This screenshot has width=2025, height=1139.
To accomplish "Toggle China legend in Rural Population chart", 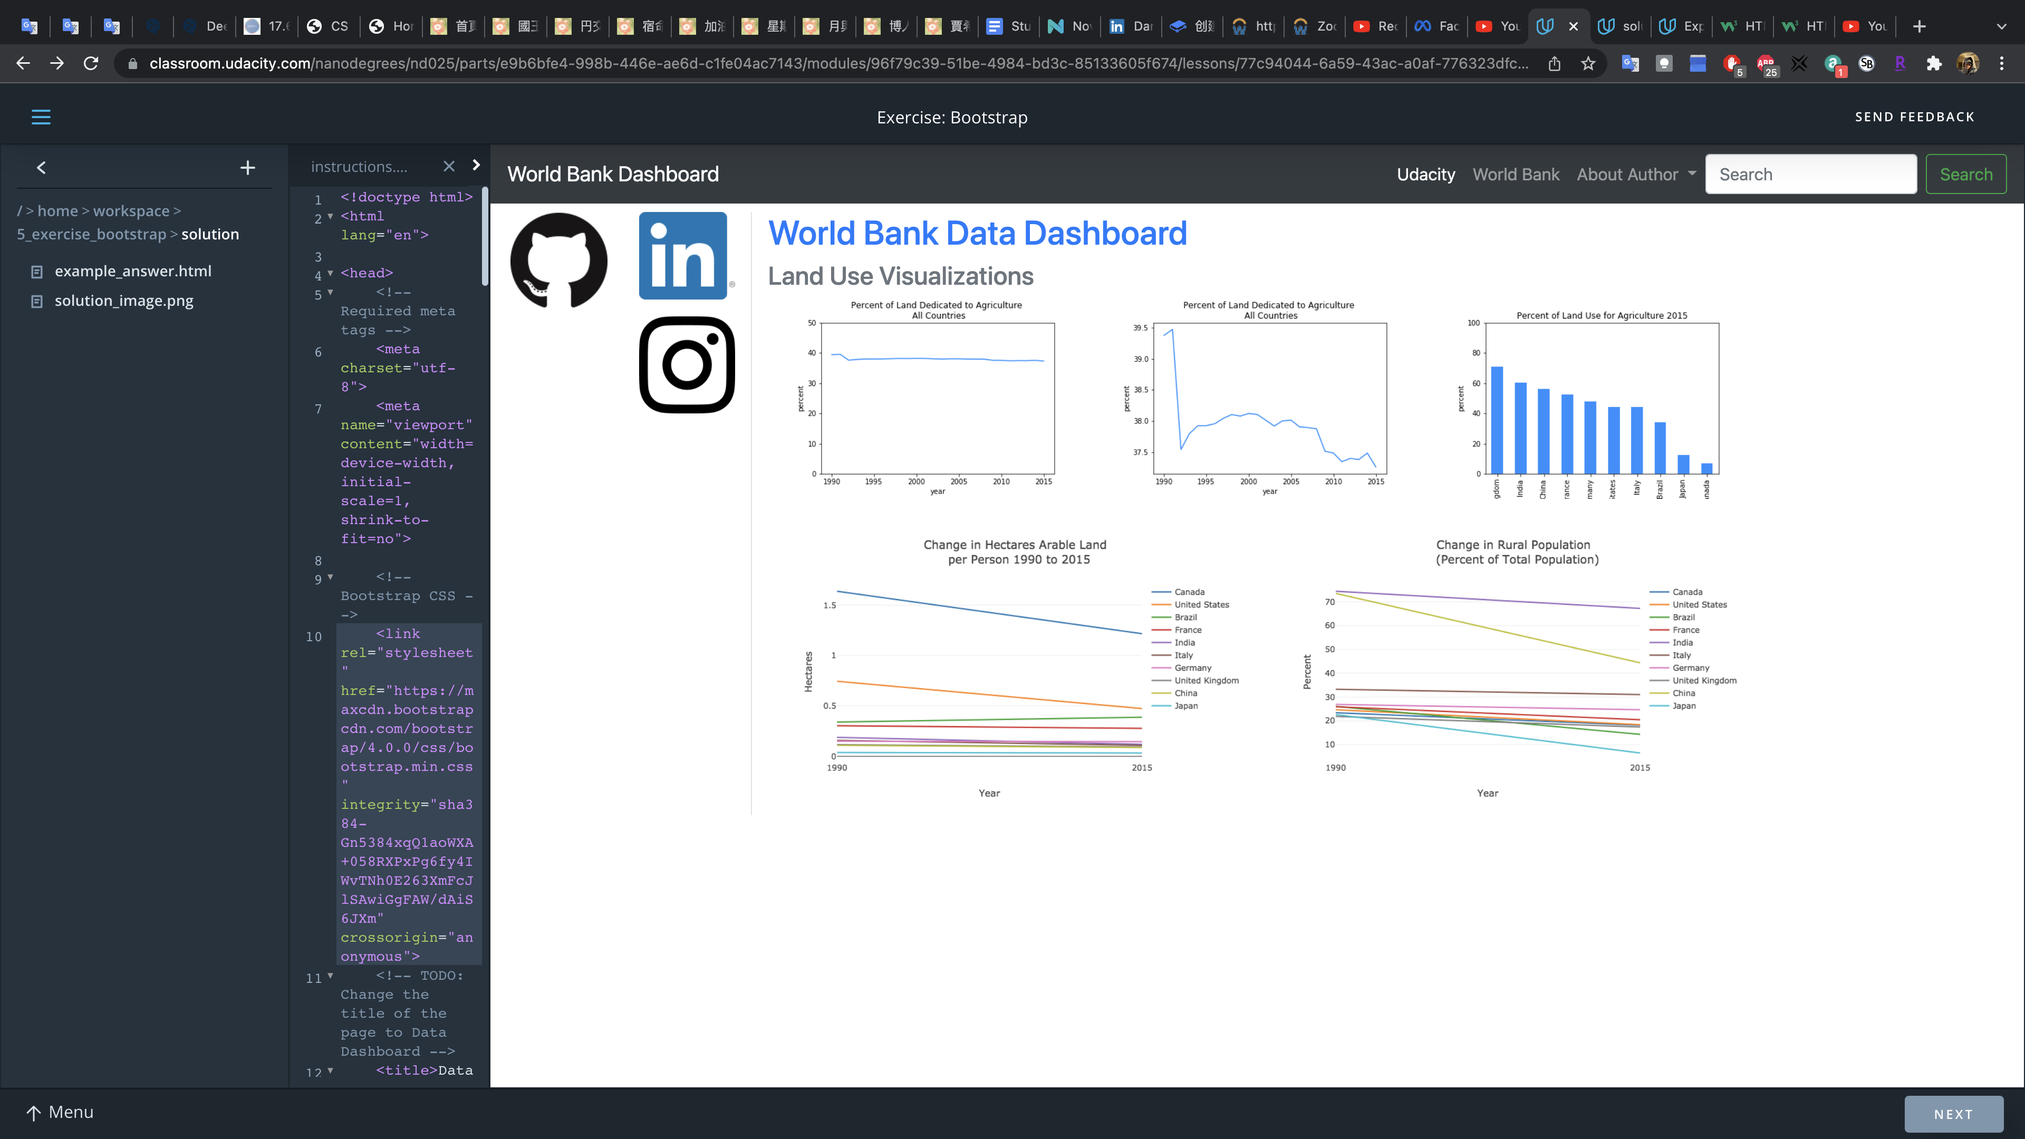I will [1683, 693].
